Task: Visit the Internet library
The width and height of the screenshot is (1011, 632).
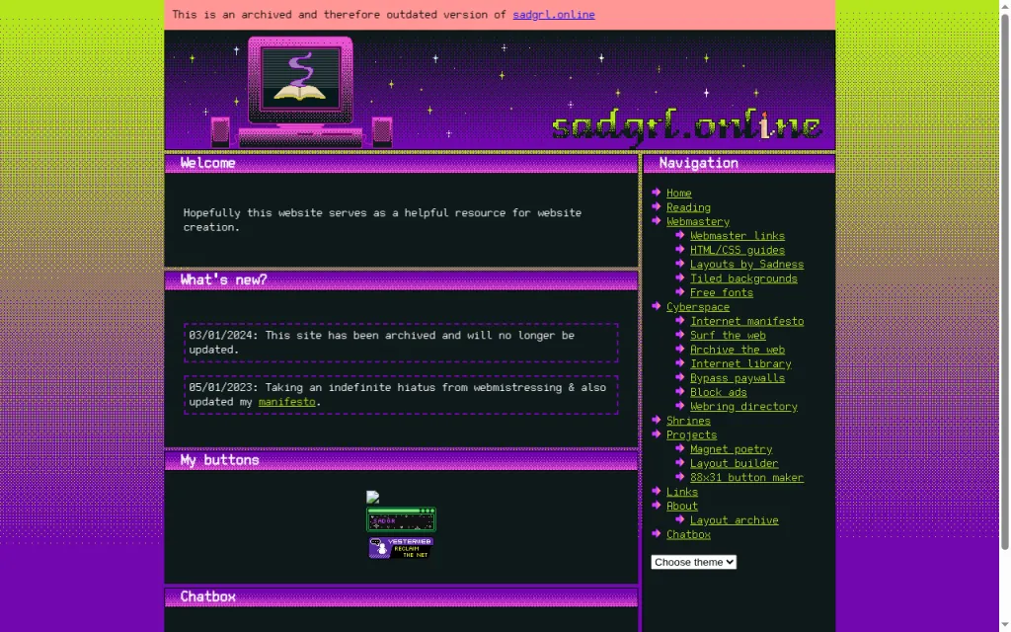Action: point(740,363)
